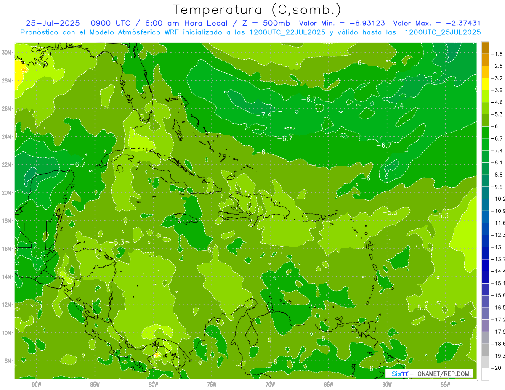Click the '-20' colorbar label
The image size is (505, 390).
pos(497,368)
